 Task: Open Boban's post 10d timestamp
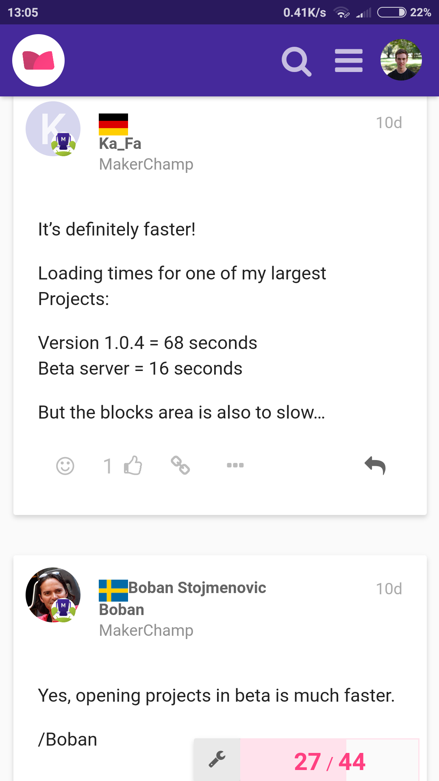389,589
